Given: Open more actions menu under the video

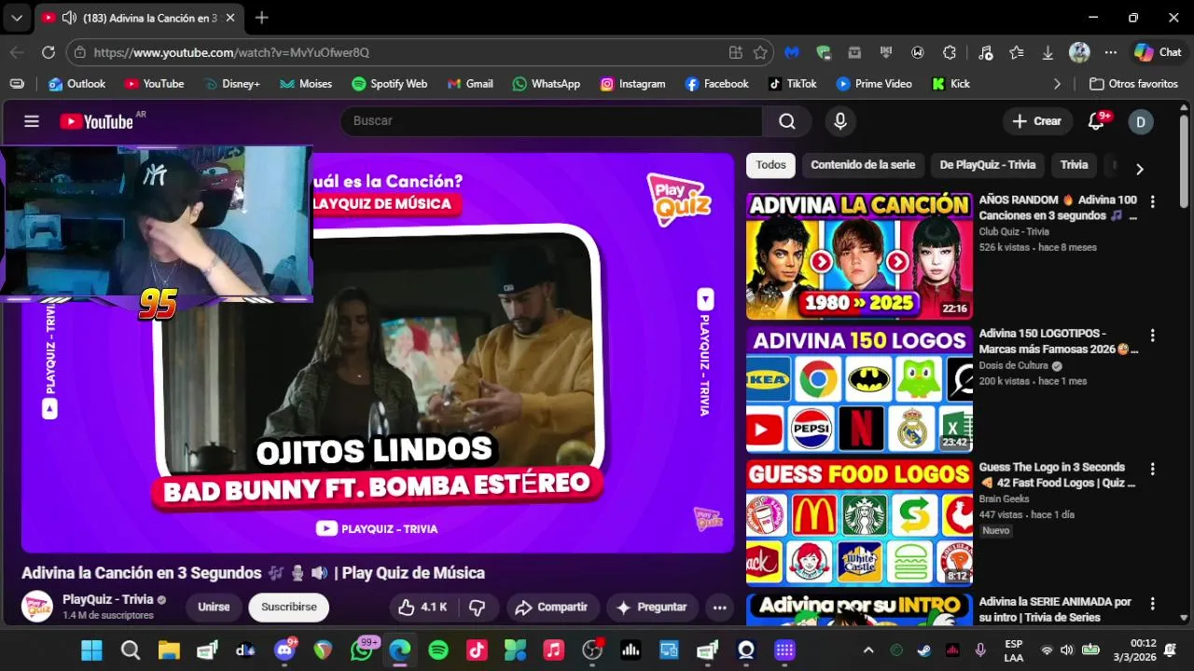Looking at the screenshot, I should pyautogui.click(x=719, y=608).
